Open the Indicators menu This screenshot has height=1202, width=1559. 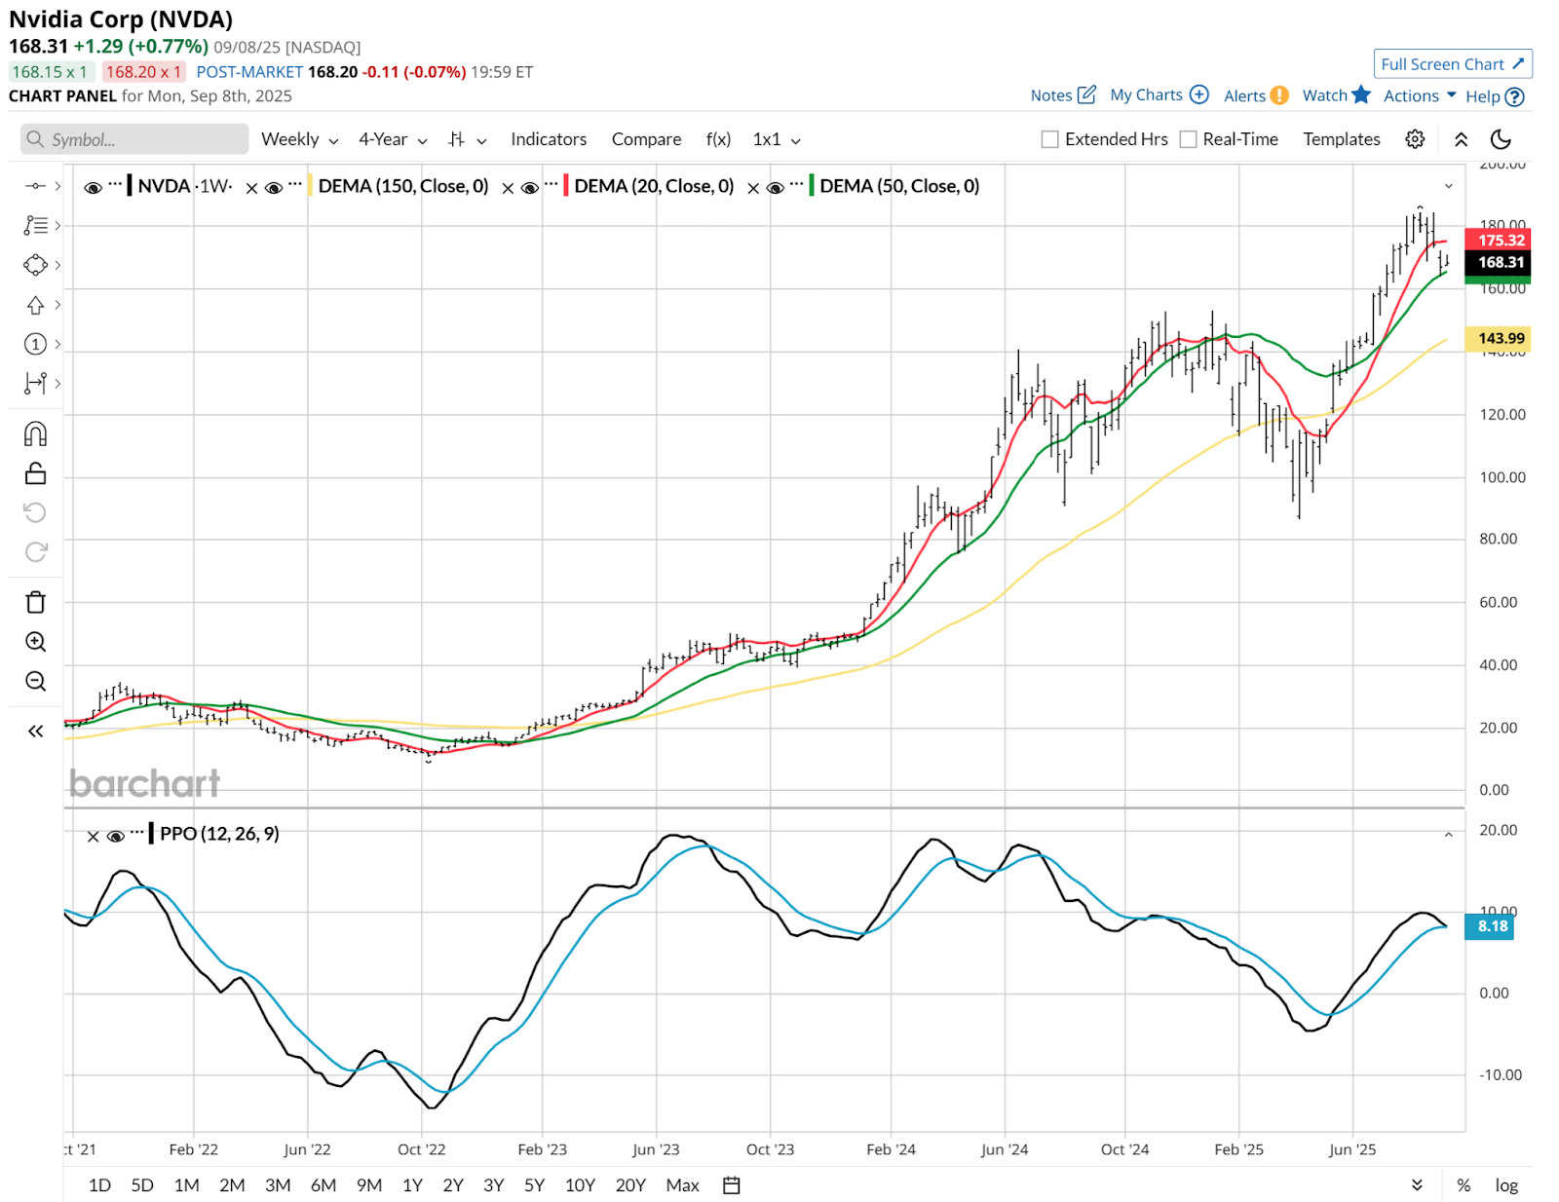pos(549,139)
